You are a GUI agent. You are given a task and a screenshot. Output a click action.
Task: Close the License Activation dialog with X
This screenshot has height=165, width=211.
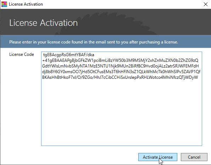click(x=205, y=4)
